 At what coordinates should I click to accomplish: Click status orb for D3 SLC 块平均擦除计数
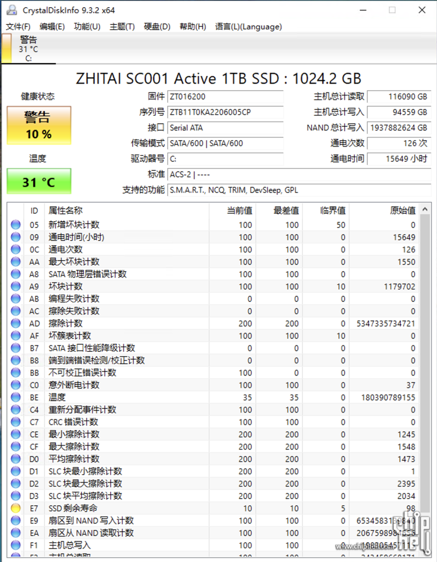click(16, 495)
